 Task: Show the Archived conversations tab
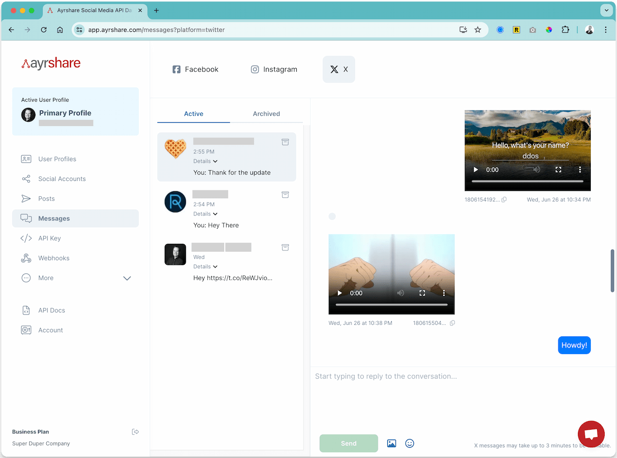click(266, 114)
